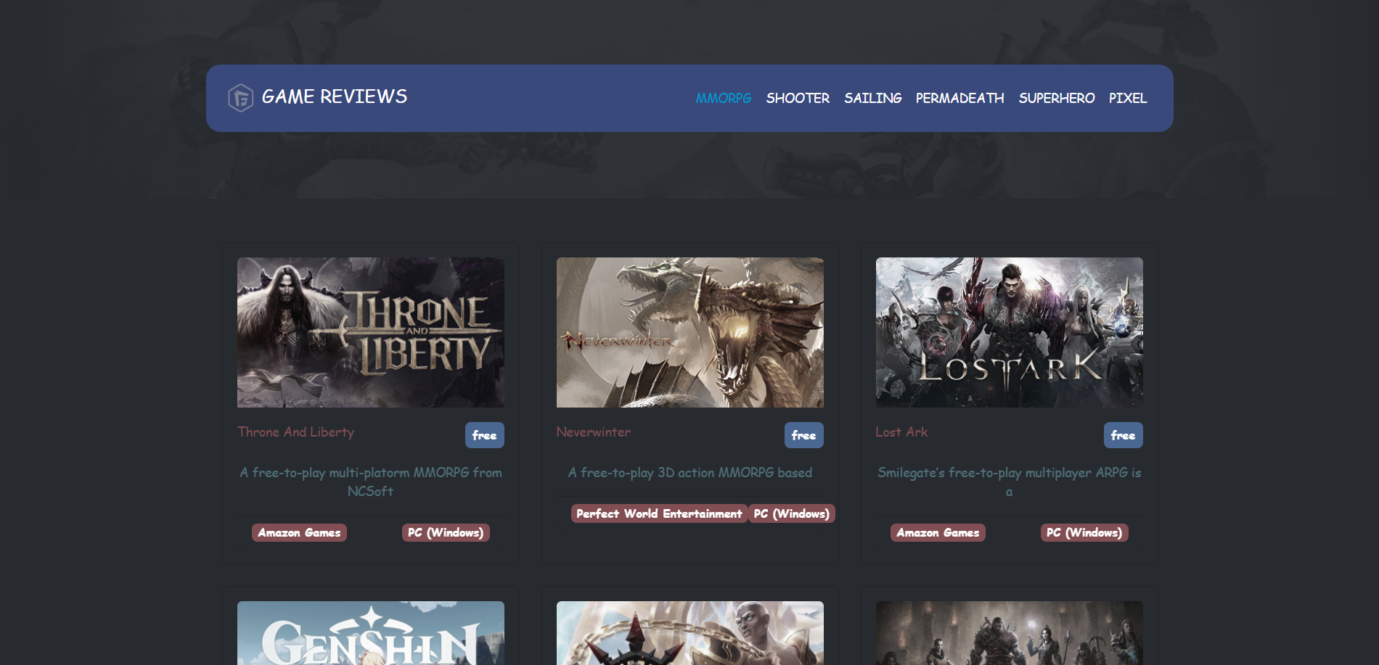The height and width of the screenshot is (665, 1379).
Task: Open the Genshin Impact thumbnail
Action: pos(370,633)
